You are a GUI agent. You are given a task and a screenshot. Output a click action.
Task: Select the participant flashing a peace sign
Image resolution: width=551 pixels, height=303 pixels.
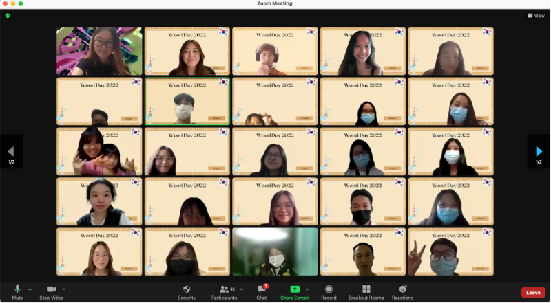pos(451,251)
